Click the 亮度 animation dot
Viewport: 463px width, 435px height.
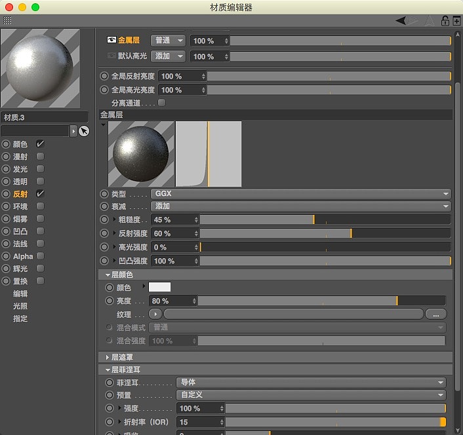tap(110, 301)
